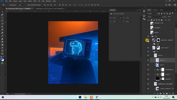Enable the Auto-Select checkbox
Screen dimensions: 177x100
(x=9, y=5)
